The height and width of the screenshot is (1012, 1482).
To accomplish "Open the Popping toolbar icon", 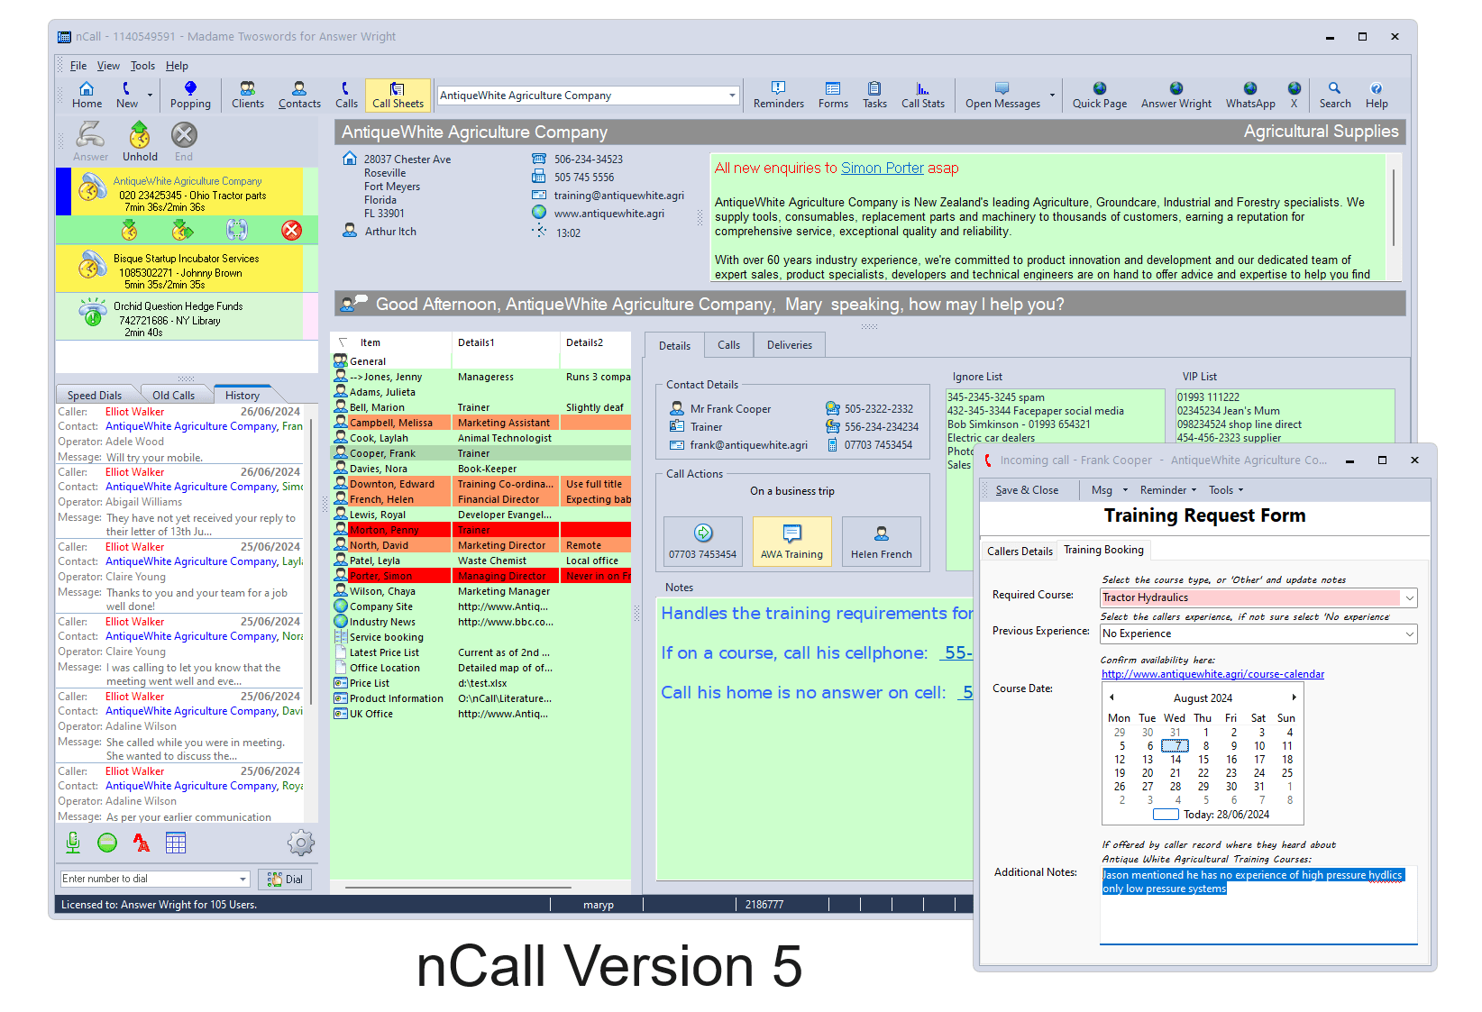I will [x=190, y=95].
